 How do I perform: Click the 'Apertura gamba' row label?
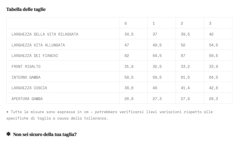pyautogui.click(x=27, y=99)
